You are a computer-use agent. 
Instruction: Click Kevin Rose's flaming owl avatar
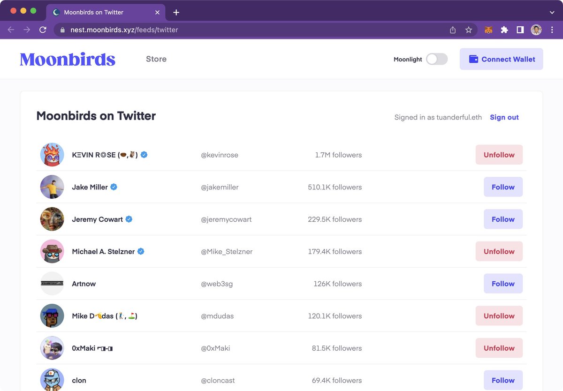52,155
